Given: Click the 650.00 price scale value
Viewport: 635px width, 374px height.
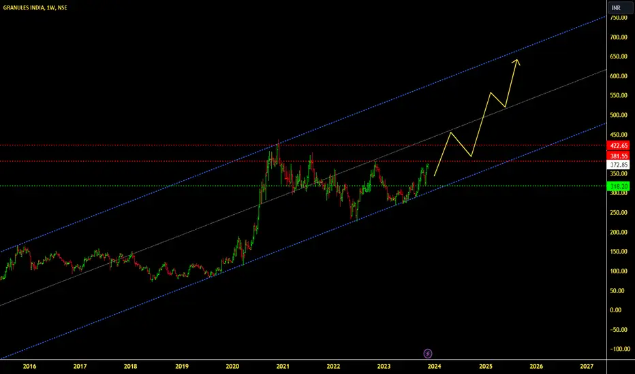Looking at the screenshot, I should pyautogui.click(x=619, y=56).
